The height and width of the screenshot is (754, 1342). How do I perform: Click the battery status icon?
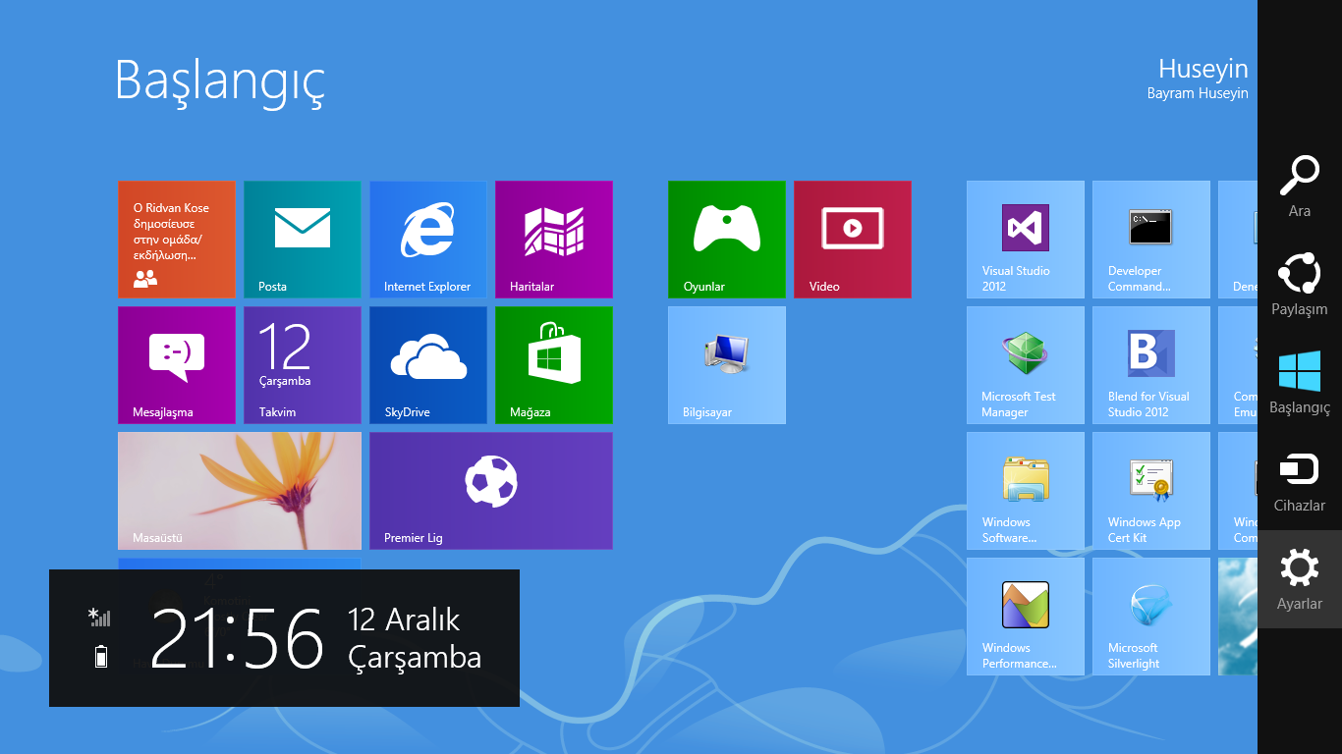[x=101, y=656]
